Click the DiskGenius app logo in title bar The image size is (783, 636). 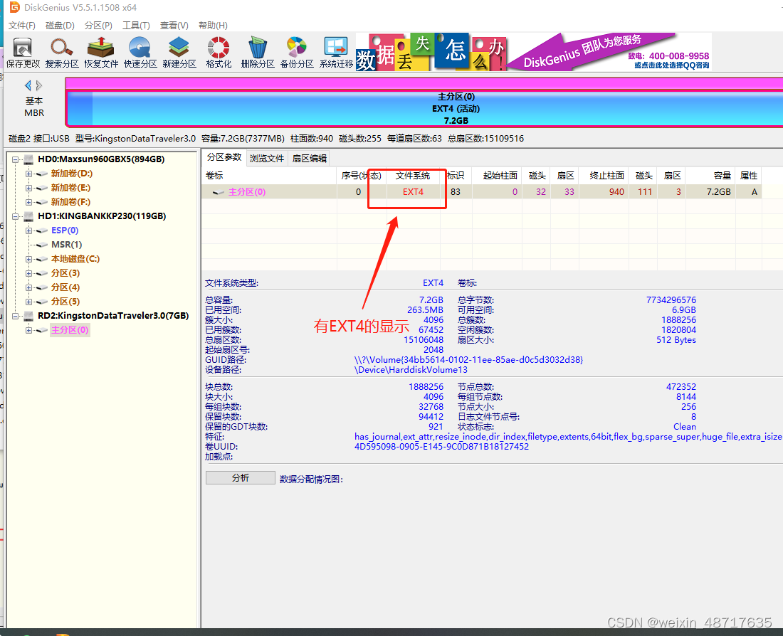click(14, 7)
